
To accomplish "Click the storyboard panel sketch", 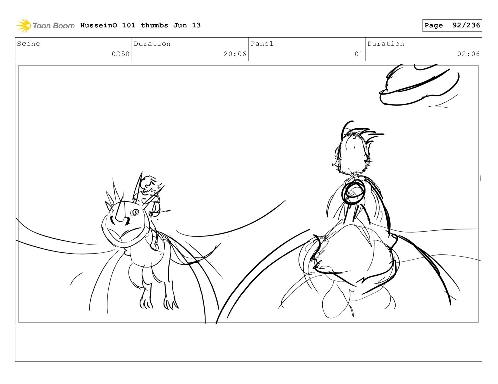I will pos(249,194).
